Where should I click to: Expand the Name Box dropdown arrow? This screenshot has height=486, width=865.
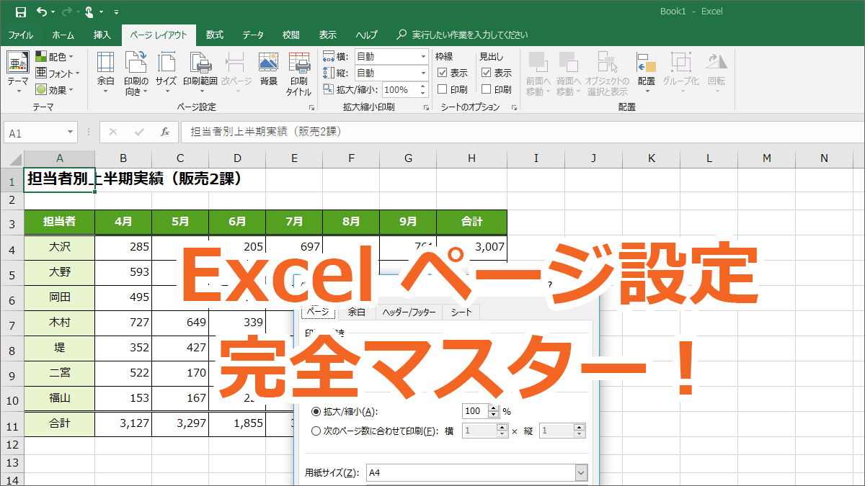[x=70, y=132]
